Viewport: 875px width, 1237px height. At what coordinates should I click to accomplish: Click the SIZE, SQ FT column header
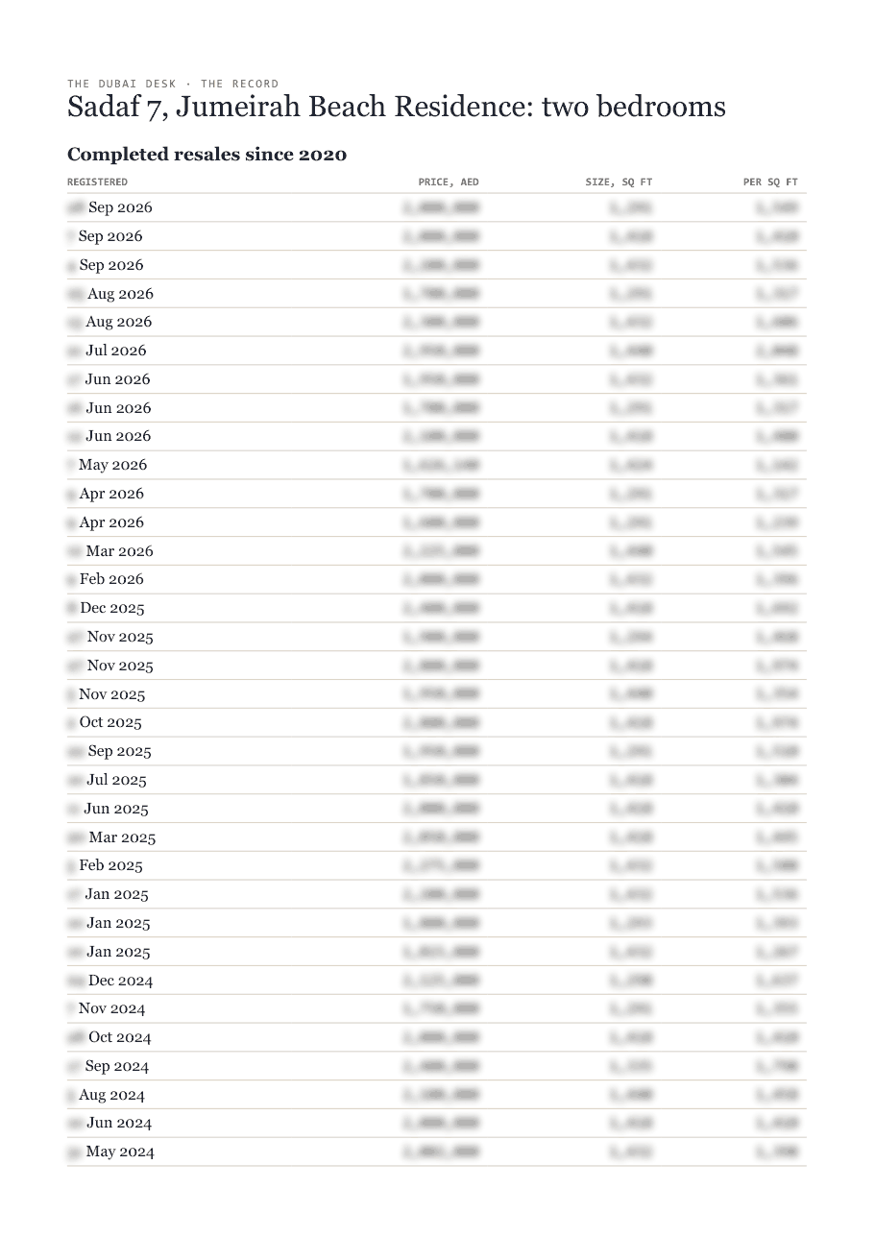[x=619, y=182]
